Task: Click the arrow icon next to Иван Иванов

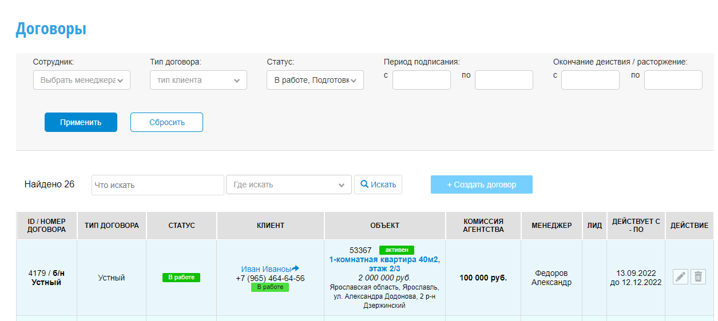Action: click(x=296, y=268)
